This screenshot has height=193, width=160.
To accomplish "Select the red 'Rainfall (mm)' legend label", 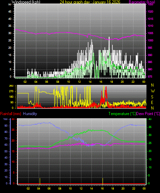I will pos(10,114).
